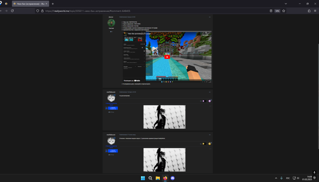Open a new tab with plus button

tap(53, 4)
